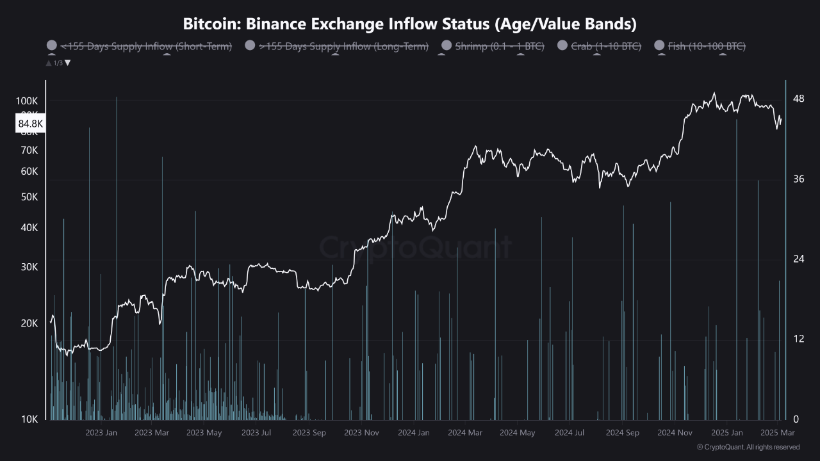The width and height of the screenshot is (820, 461).
Task: Click the CryptoQuant watermark logo in the chart
Action: (x=415, y=247)
